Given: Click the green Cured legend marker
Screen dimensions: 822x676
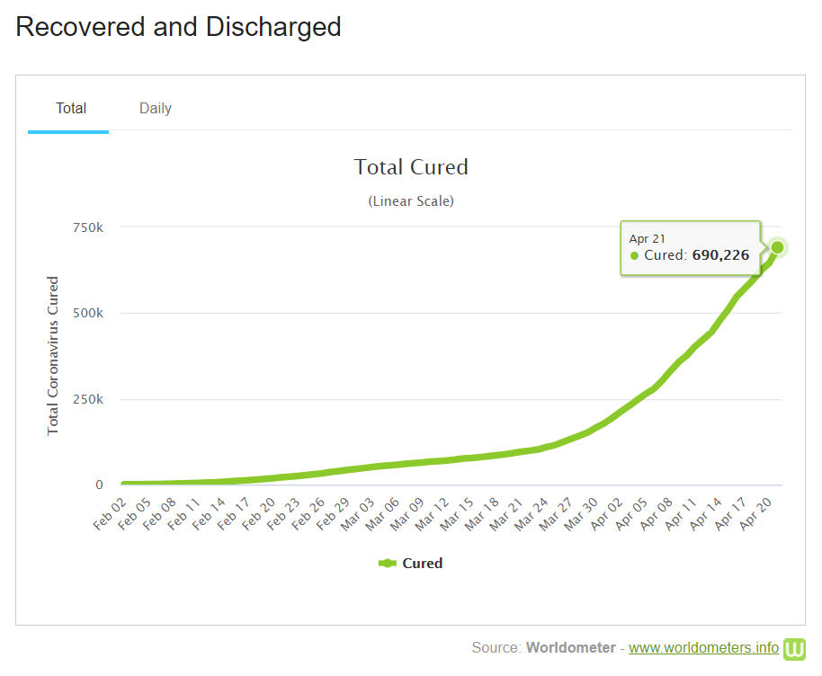Looking at the screenshot, I should [388, 564].
